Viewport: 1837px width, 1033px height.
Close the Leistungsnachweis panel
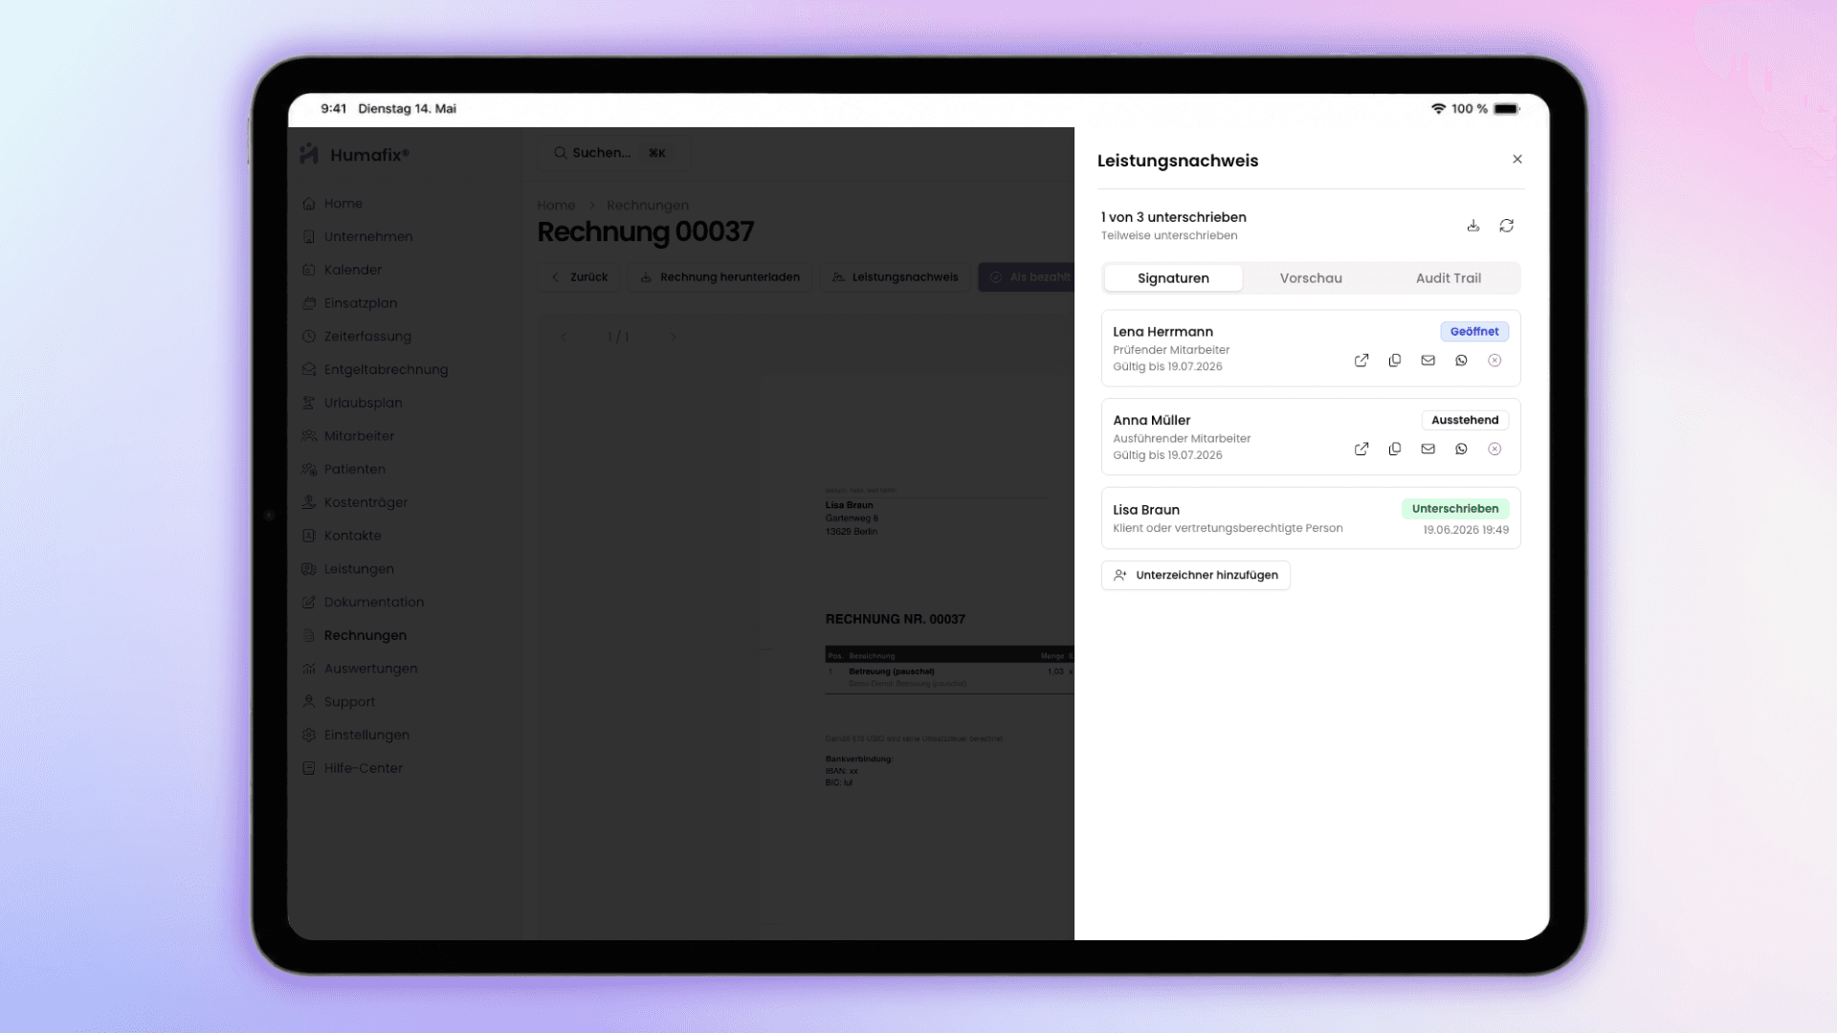1517,159
